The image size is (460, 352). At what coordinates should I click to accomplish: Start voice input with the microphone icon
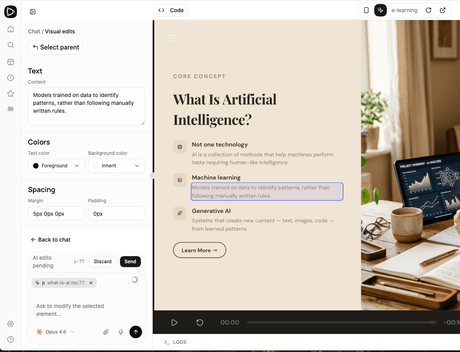pyautogui.click(x=121, y=332)
